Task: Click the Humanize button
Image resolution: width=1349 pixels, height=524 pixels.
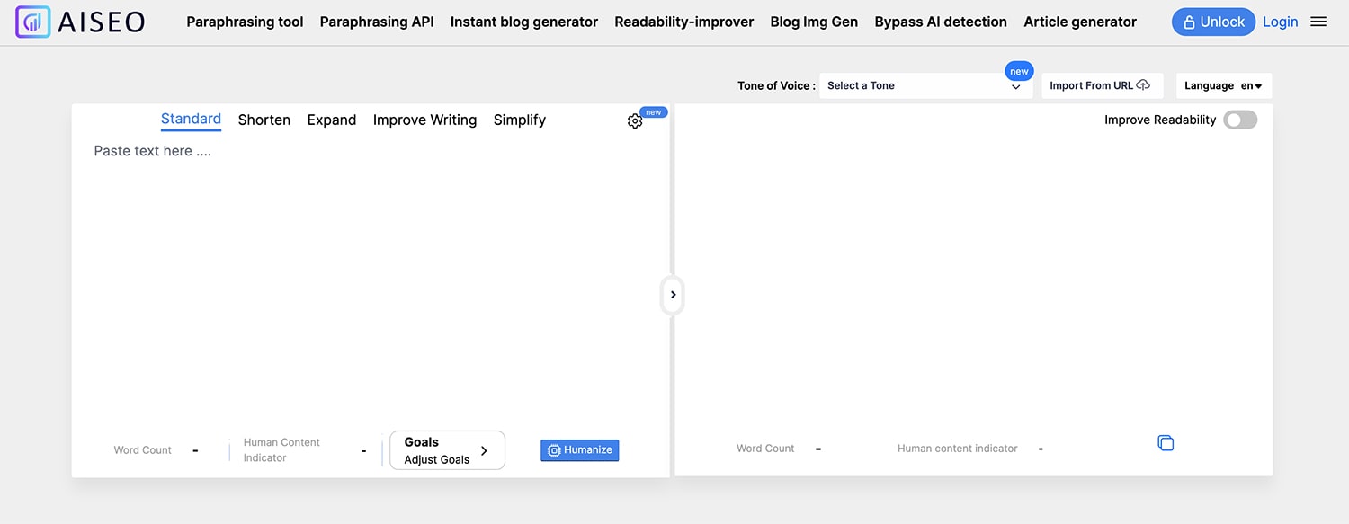Action: coord(579,450)
